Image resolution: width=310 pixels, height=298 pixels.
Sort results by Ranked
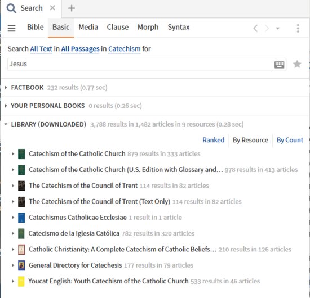(213, 140)
